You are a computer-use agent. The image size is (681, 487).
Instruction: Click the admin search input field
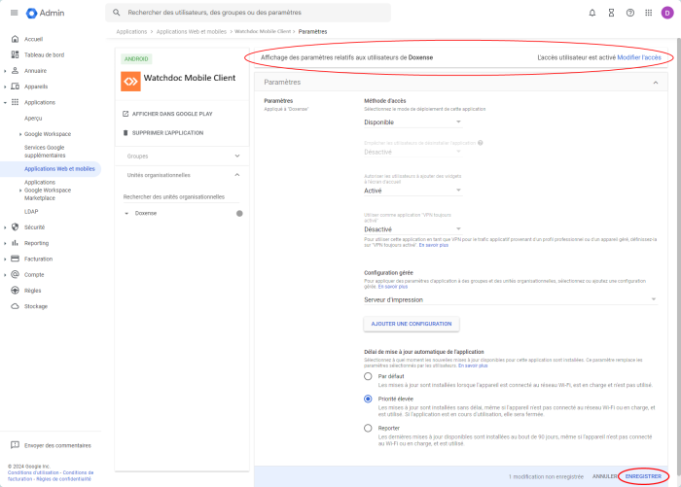click(253, 13)
